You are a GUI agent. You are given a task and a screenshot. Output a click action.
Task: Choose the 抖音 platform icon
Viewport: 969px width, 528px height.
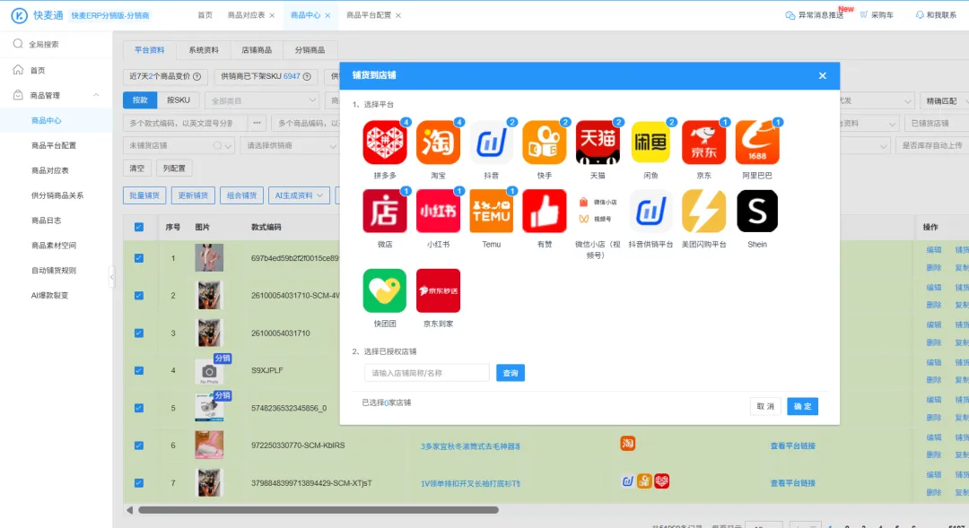click(x=492, y=143)
